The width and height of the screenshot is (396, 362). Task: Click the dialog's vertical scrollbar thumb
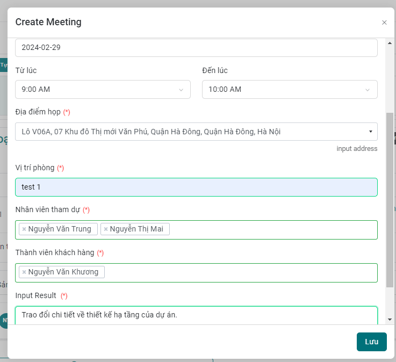390,199
